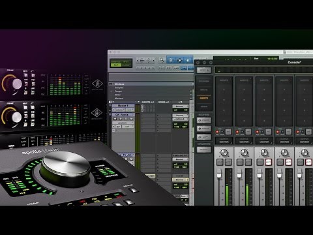
Task: Mute the second Pro Tools track with M
Action: [x=131, y=119]
